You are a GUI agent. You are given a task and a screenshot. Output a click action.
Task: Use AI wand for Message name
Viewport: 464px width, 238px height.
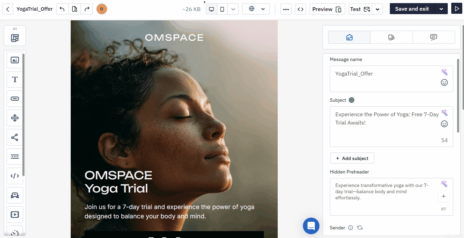[x=444, y=72]
